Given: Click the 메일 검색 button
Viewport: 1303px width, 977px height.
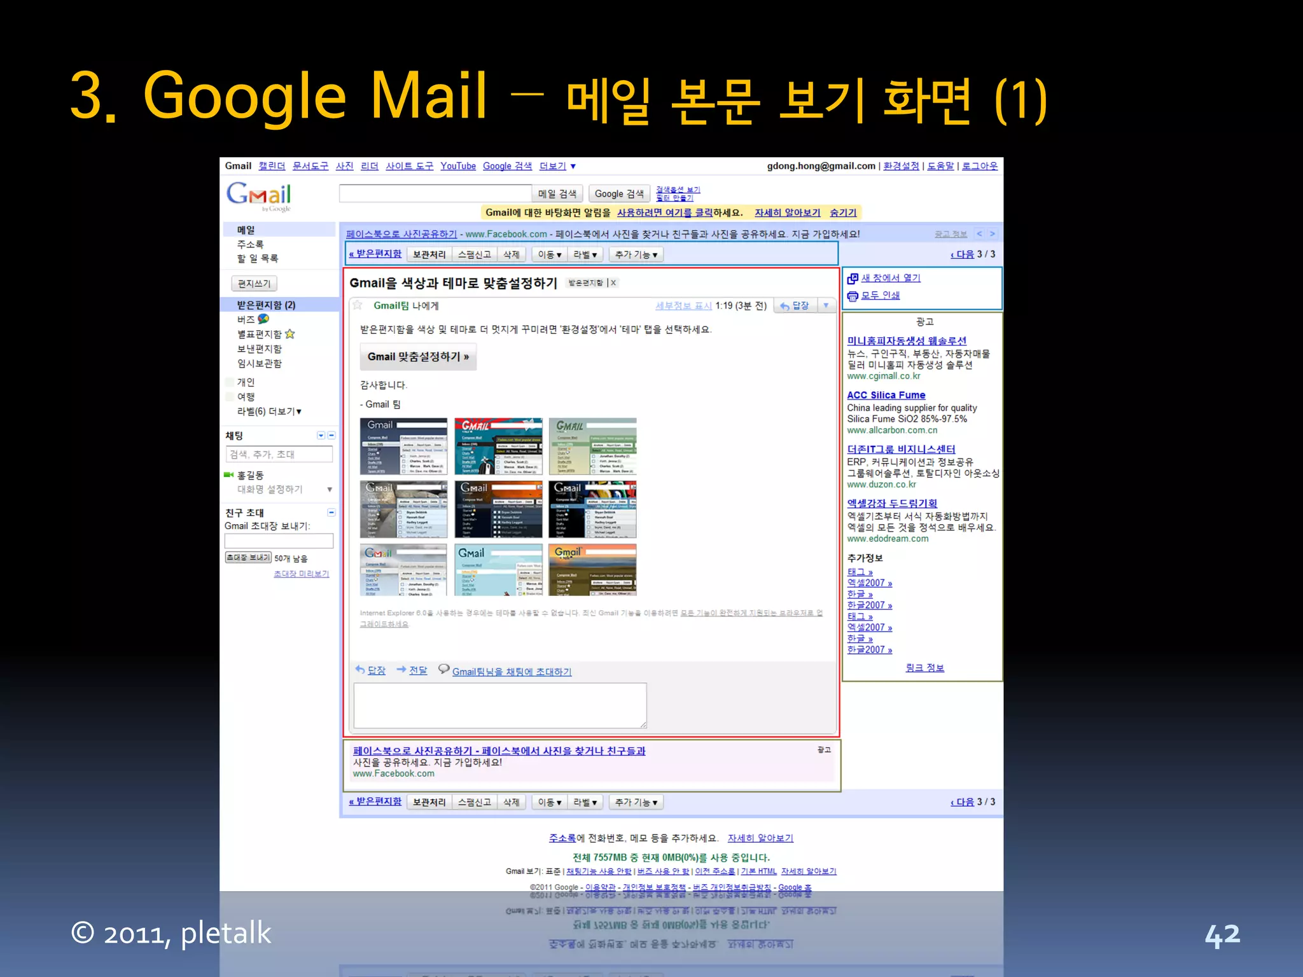Looking at the screenshot, I should pyautogui.click(x=557, y=194).
